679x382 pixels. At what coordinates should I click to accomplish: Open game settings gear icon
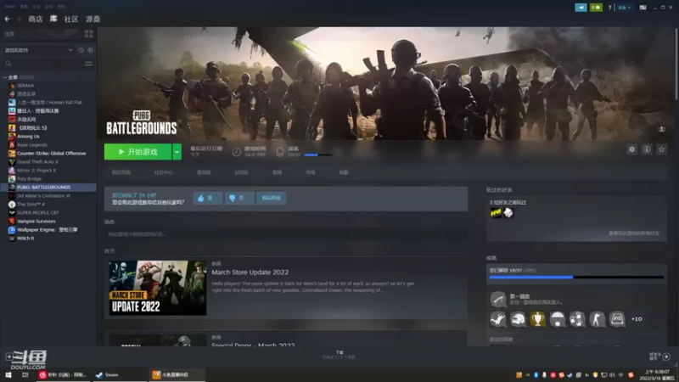[631, 149]
